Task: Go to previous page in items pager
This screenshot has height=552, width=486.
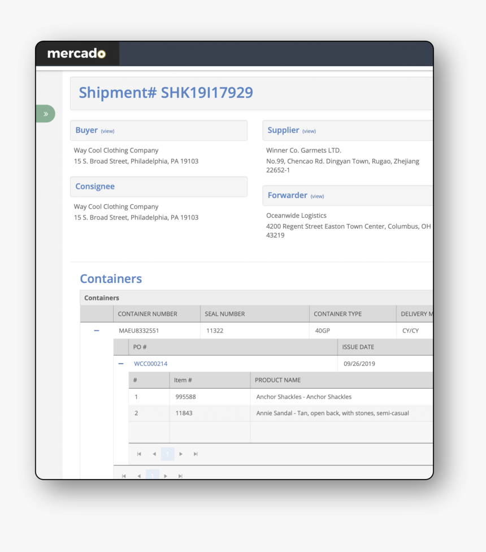Action: click(154, 454)
